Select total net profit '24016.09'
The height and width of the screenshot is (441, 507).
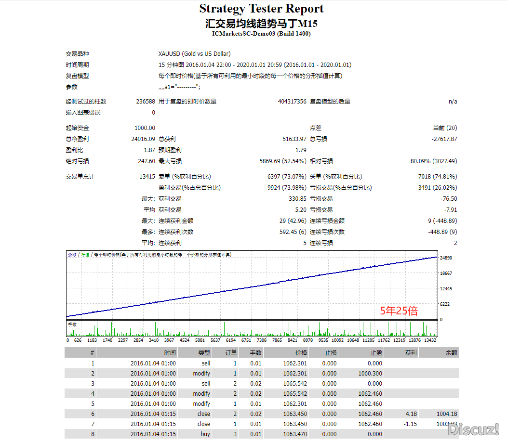tap(143, 139)
